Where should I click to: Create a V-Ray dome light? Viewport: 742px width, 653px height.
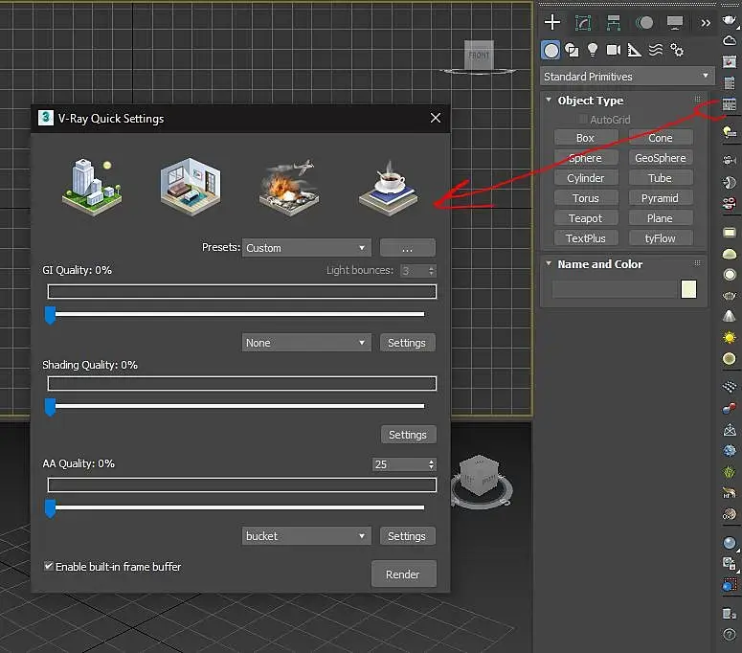730,254
